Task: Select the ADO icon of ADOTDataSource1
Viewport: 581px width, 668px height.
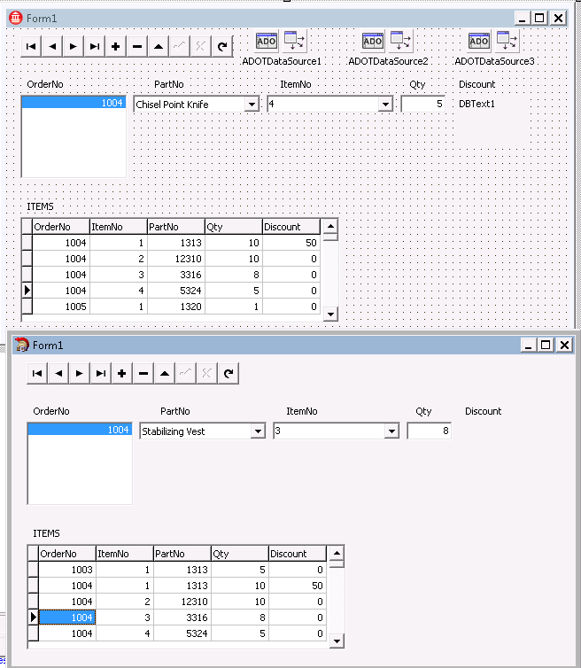Action: [267, 42]
